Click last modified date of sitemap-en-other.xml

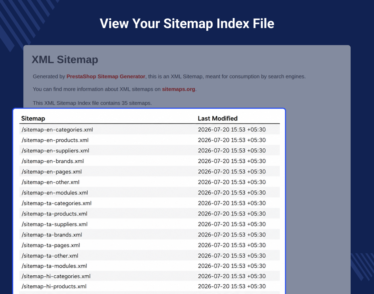pos(232,182)
